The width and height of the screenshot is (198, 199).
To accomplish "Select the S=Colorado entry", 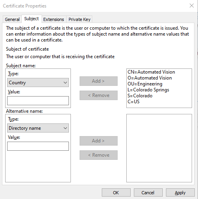I will click(x=140, y=96).
